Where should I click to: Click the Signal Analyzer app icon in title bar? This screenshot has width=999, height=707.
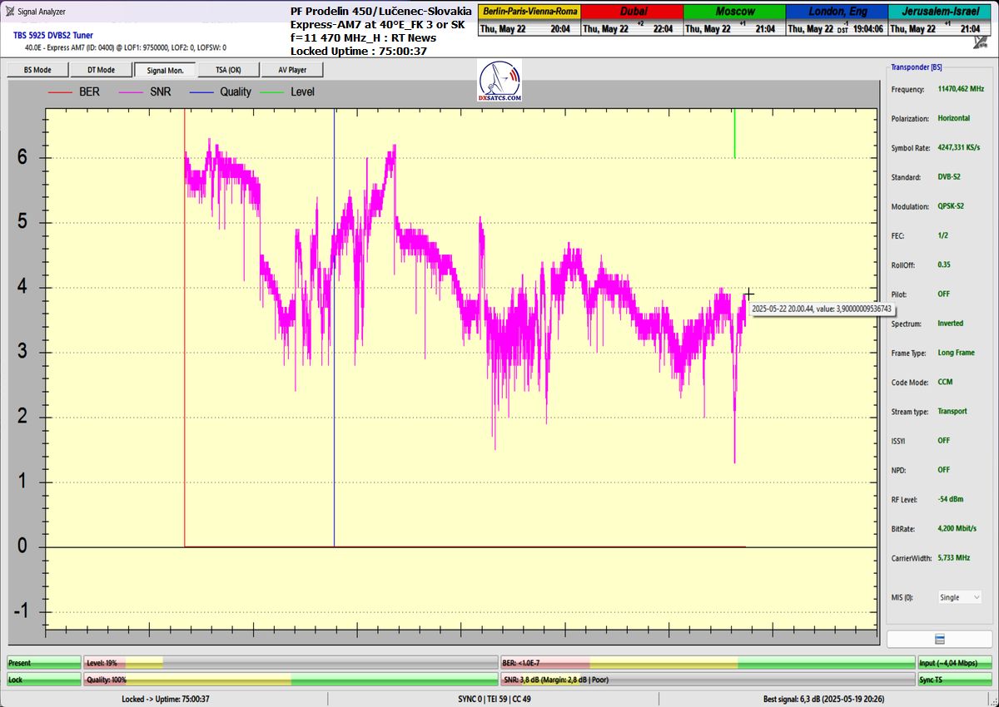pos(9,12)
